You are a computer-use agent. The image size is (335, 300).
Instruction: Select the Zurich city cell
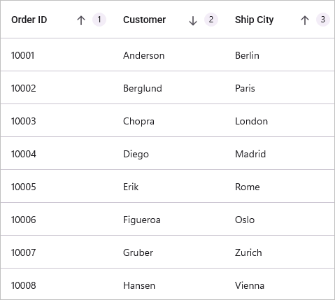(279, 252)
